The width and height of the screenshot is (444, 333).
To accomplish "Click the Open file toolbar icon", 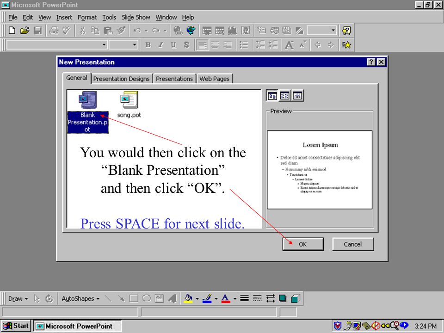I will click(x=25, y=31).
